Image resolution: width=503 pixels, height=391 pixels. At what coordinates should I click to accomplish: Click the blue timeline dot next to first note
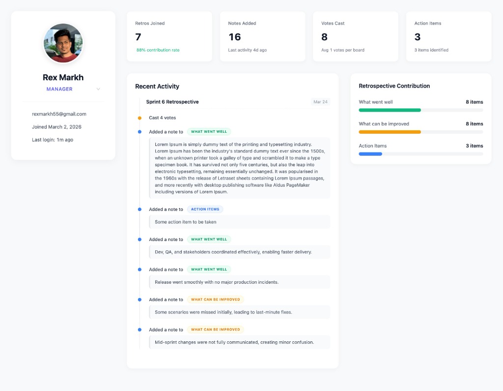point(139,131)
